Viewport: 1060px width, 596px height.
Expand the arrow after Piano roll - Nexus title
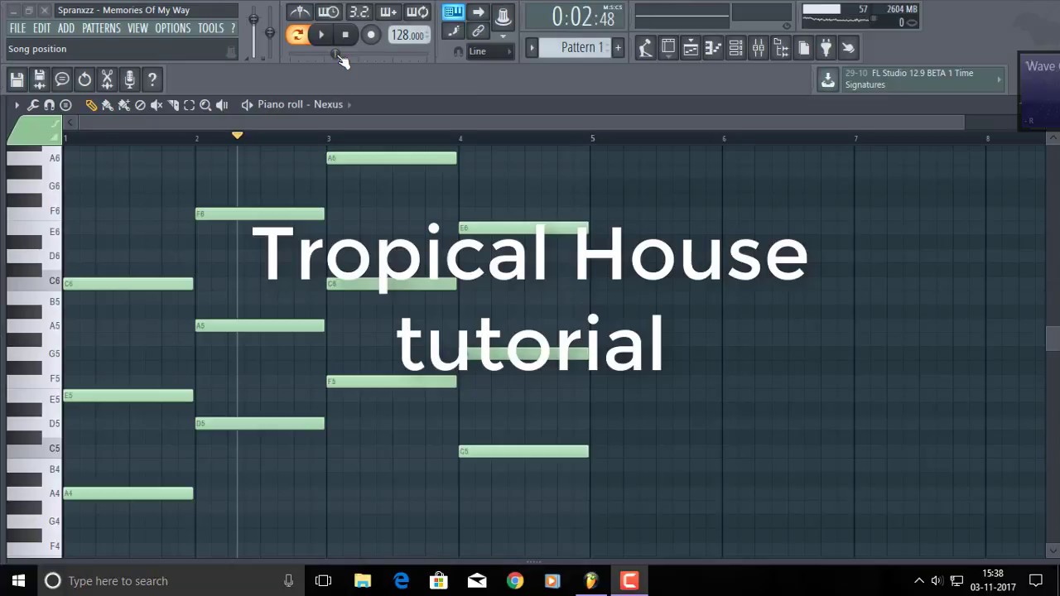coord(349,104)
